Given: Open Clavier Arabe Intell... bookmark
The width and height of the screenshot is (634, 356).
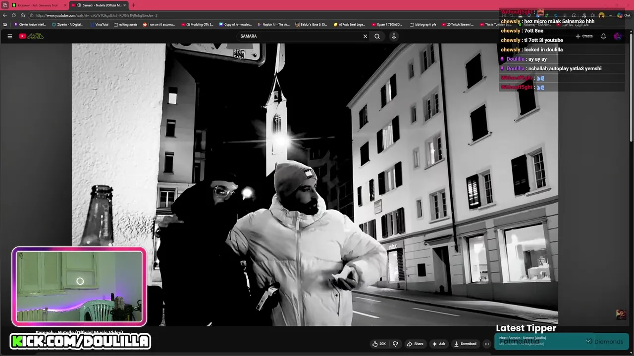Looking at the screenshot, I should 30,24.
